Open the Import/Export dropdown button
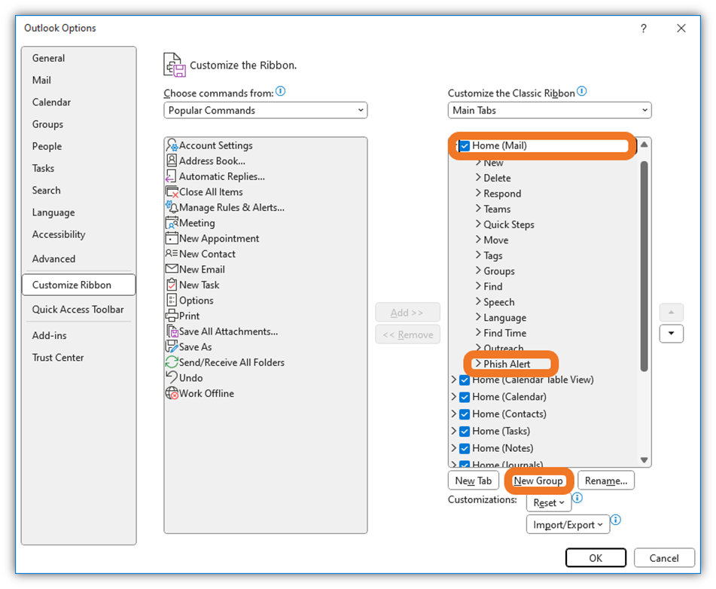 point(568,524)
